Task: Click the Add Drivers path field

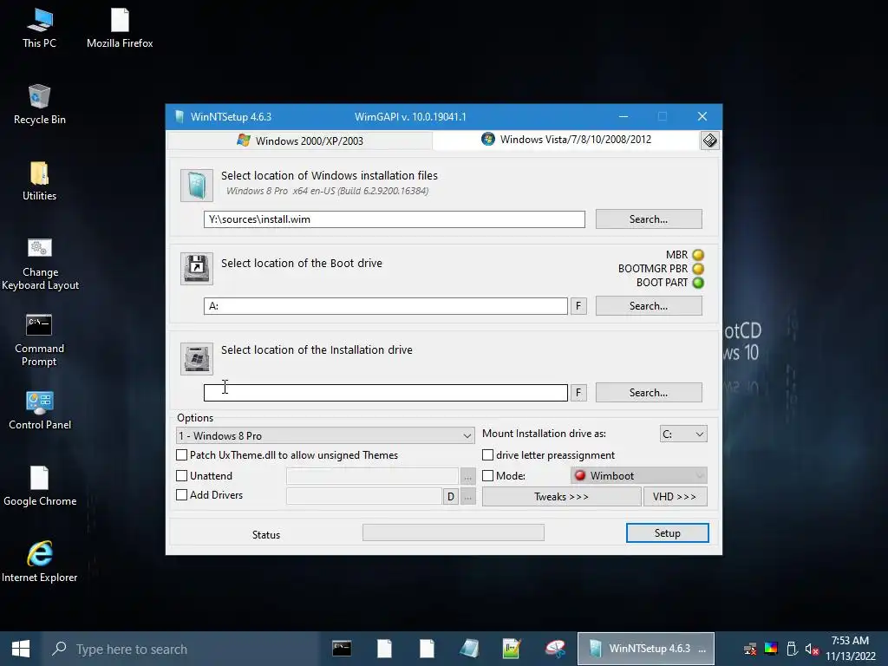Action: 364,497
